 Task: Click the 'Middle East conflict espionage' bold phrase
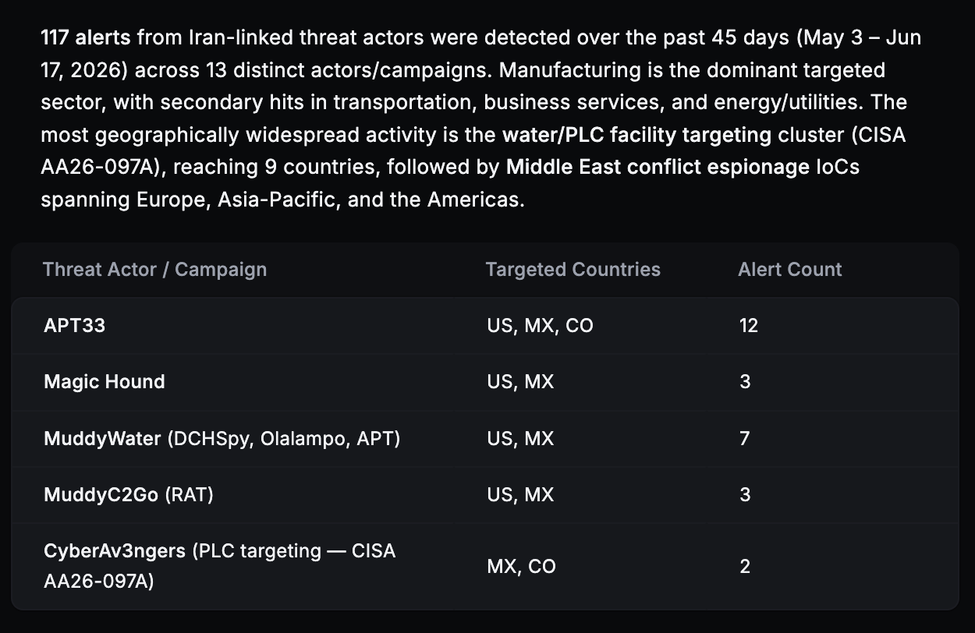click(x=658, y=167)
